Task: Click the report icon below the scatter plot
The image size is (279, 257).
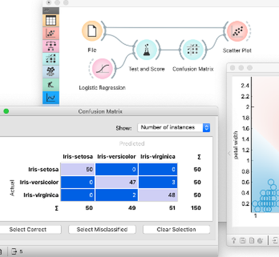Action: point(252,240)
